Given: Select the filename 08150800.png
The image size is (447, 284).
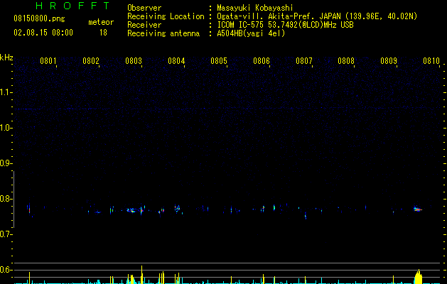Looking at the screenshot, I should 39,18.
